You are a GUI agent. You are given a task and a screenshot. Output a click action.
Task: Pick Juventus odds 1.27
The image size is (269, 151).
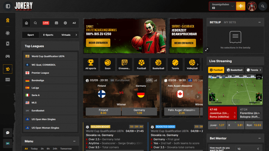pyautogui.click(x=217, y=125)
